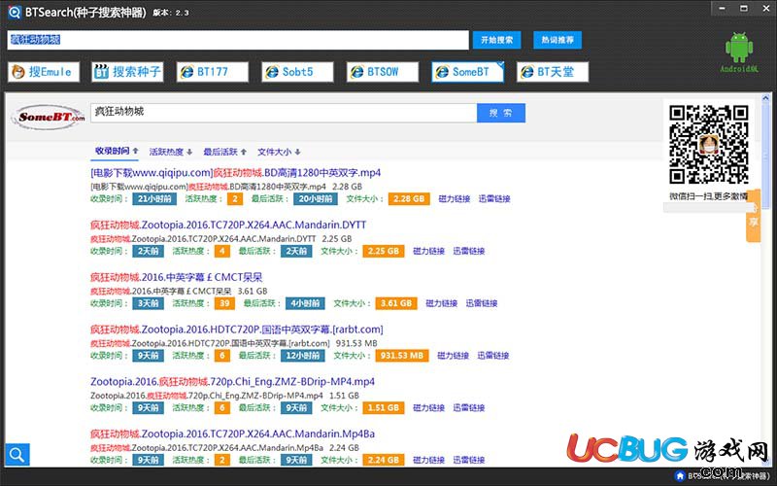Click 磁力链接 for the 1.51 GB result

428,407
